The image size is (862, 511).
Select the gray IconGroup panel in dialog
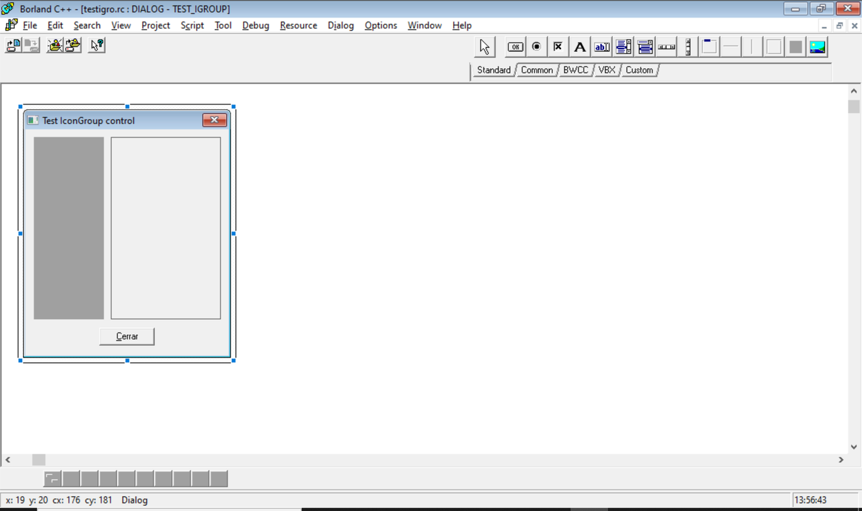point(69,228)
